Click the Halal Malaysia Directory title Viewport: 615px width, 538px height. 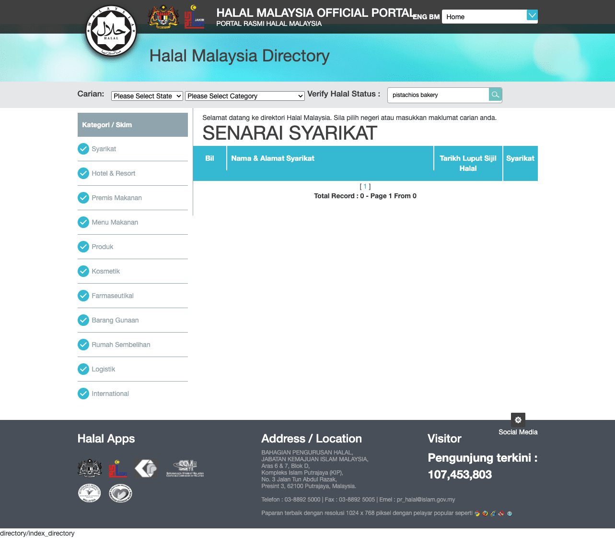pyautogui.click(x=240, y=56)
